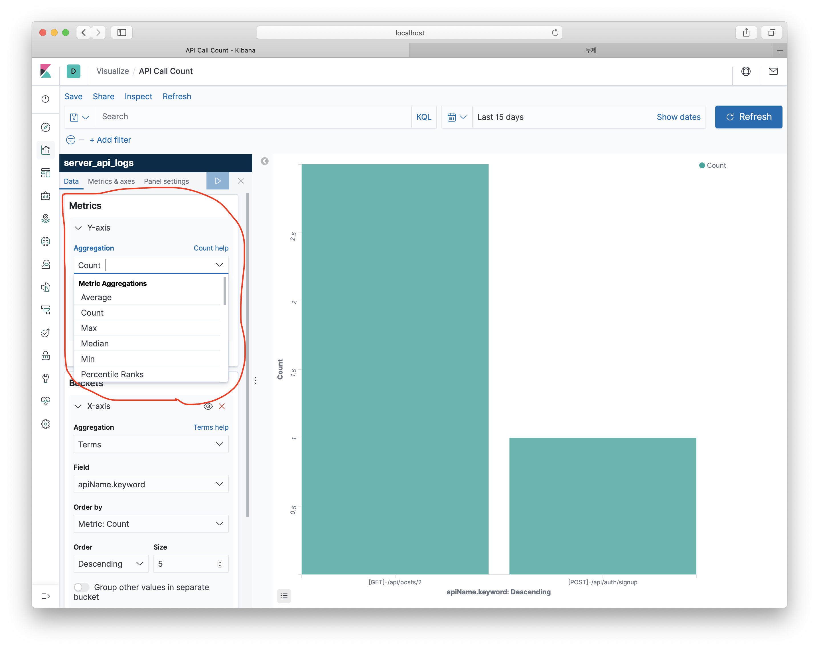Collapse the editor sidebar arrow
This screenshot has width=819, height=650.
pyautogui.click(x=265, y=161)
